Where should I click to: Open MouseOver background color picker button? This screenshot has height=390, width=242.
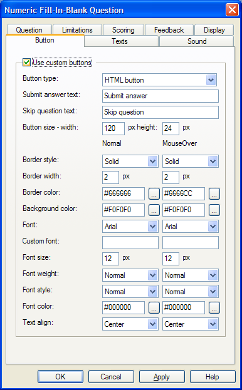coord(214,210)
